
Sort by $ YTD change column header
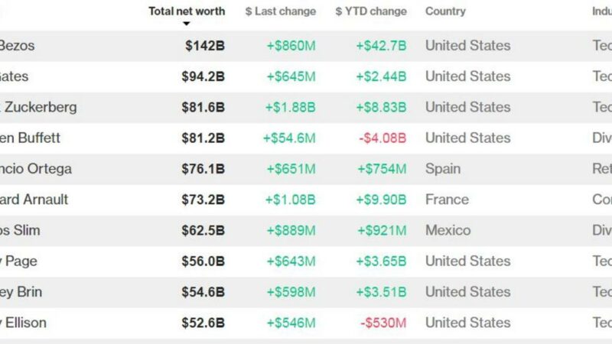pos(371,11)
